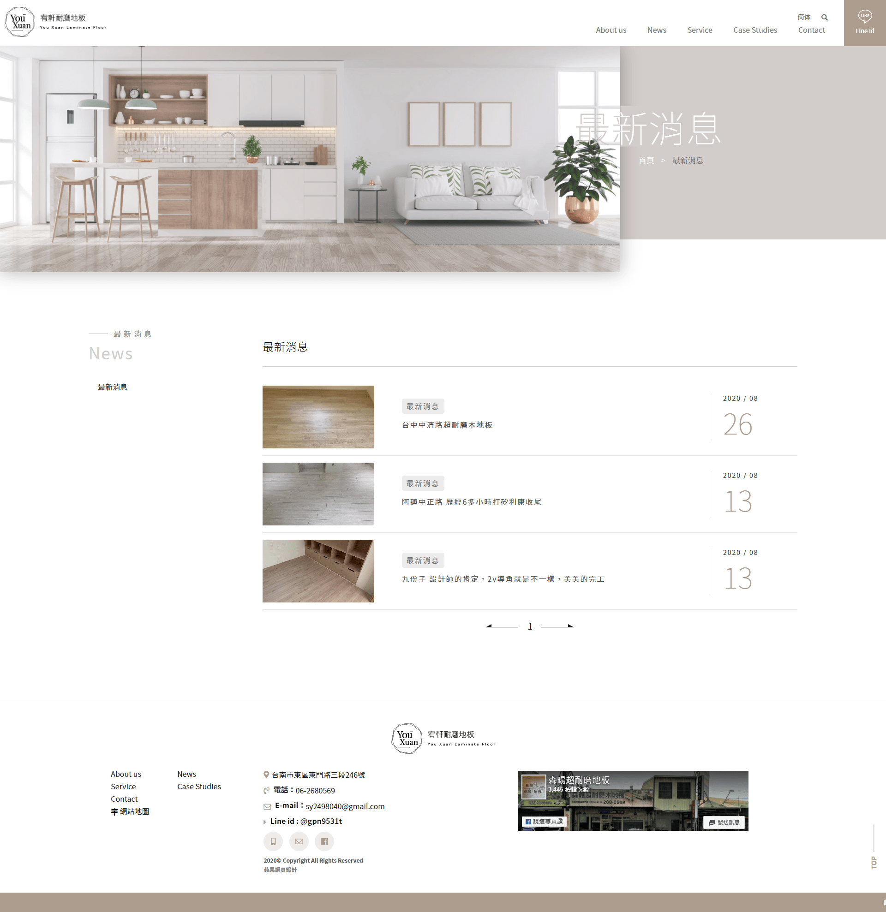Click the 首頁 breadcrumb link
This screenshot has width=886, height=912.
(646, 161)
